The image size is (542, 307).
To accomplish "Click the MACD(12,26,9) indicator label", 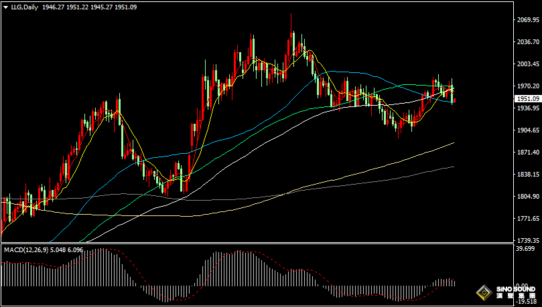I will [26, 249].
